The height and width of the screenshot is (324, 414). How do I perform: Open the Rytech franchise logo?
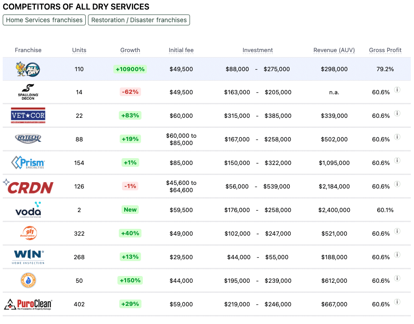click(x=28, y=139)
